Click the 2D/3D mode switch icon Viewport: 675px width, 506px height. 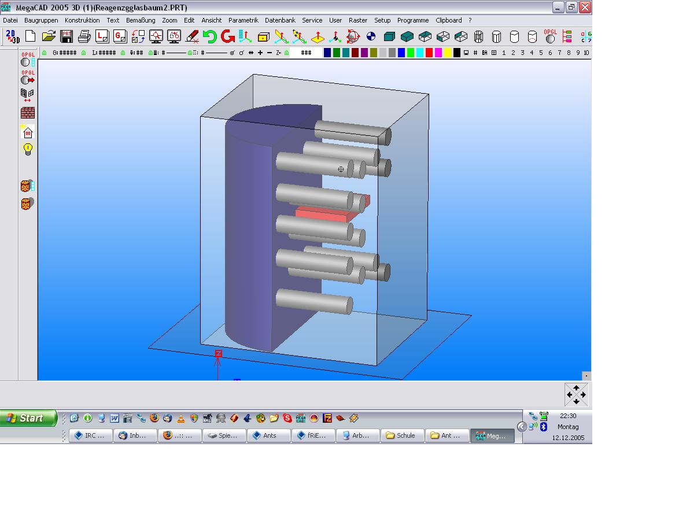click(12, 37)
